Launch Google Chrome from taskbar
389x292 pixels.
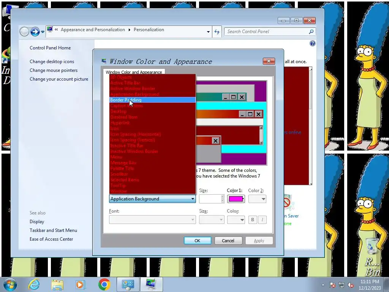pos(104,284)
